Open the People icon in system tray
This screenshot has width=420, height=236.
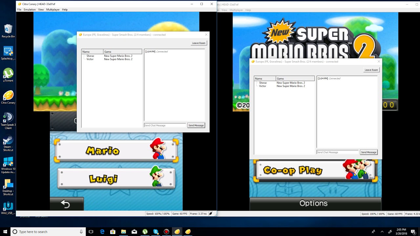[x=373, y=232]
